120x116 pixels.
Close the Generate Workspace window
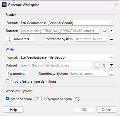pyautogui.click(x=116, y=5)
